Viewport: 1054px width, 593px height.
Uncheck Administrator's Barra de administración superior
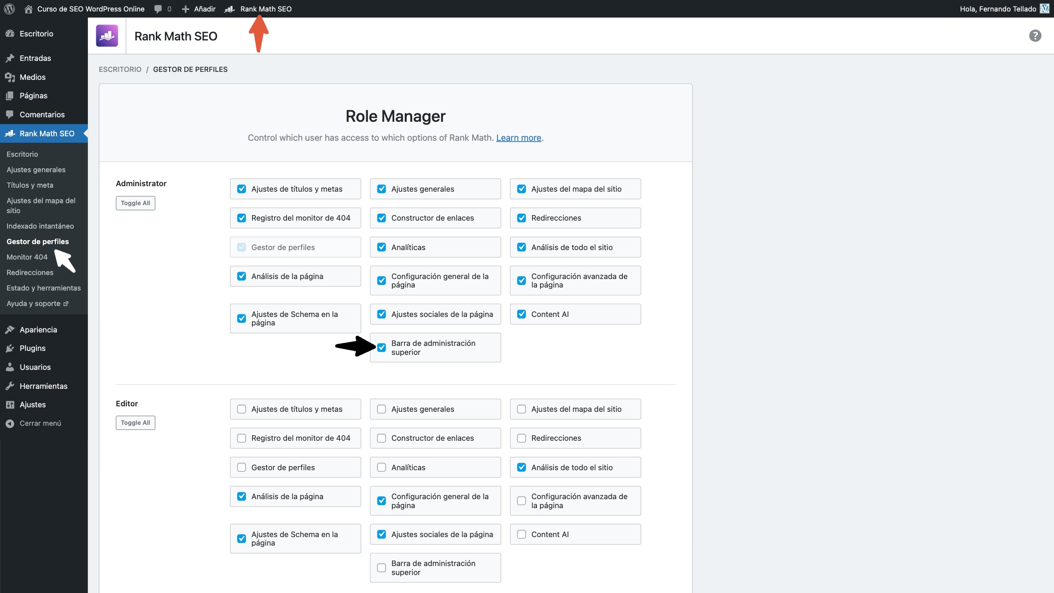tap(382, 347)
